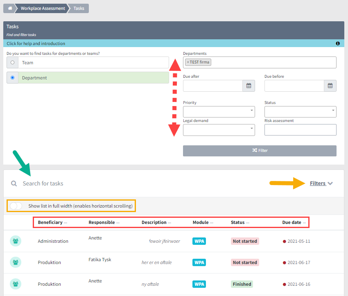Screen dimensions: 348x296
Task: Open the Due before calendar picker
Action: tap(330, 86)
